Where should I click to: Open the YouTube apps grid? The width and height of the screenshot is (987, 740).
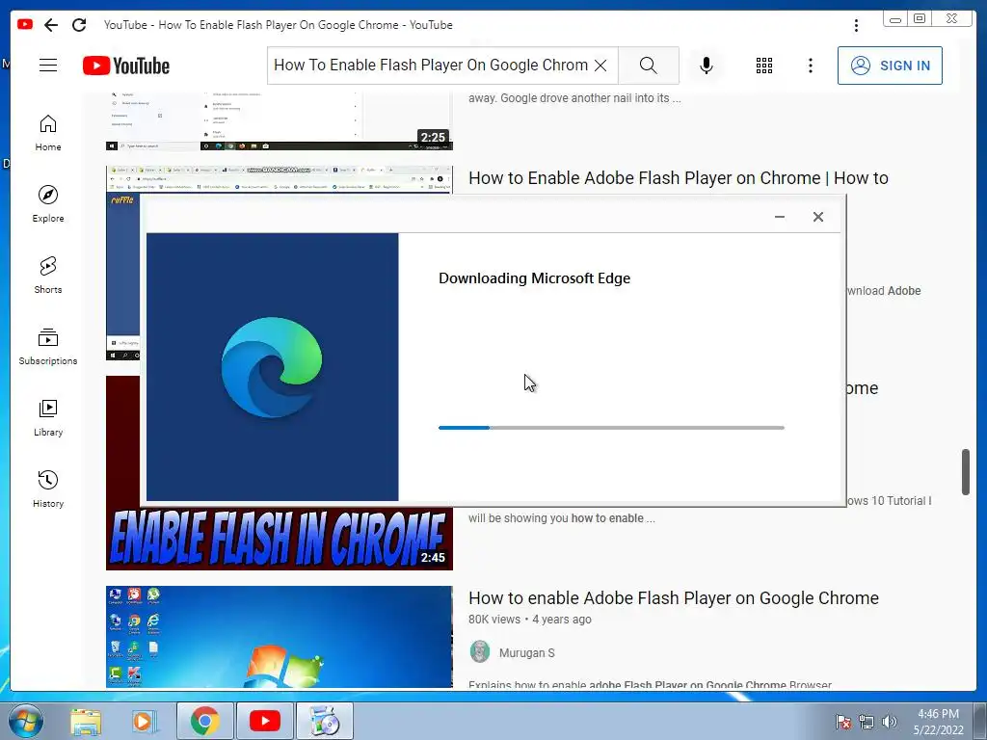pos(764,66)
